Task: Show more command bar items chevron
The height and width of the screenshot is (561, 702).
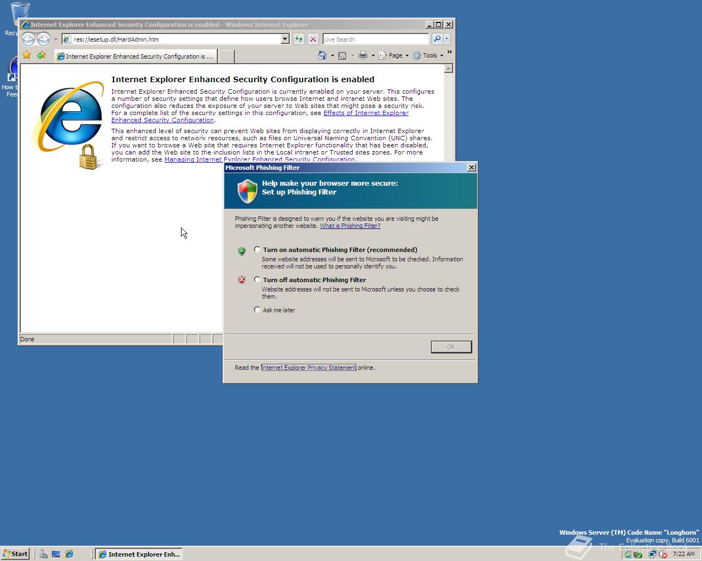Action: click(x=450, y=52)
